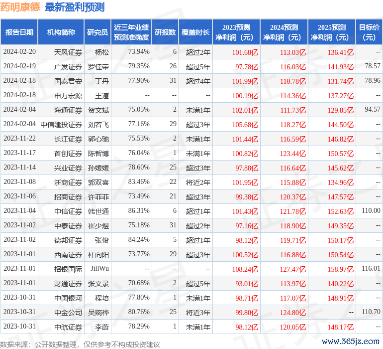This screenshot has width=383, height=349.
Task: Click analyst name 韩世通
Action: point(98,211)
